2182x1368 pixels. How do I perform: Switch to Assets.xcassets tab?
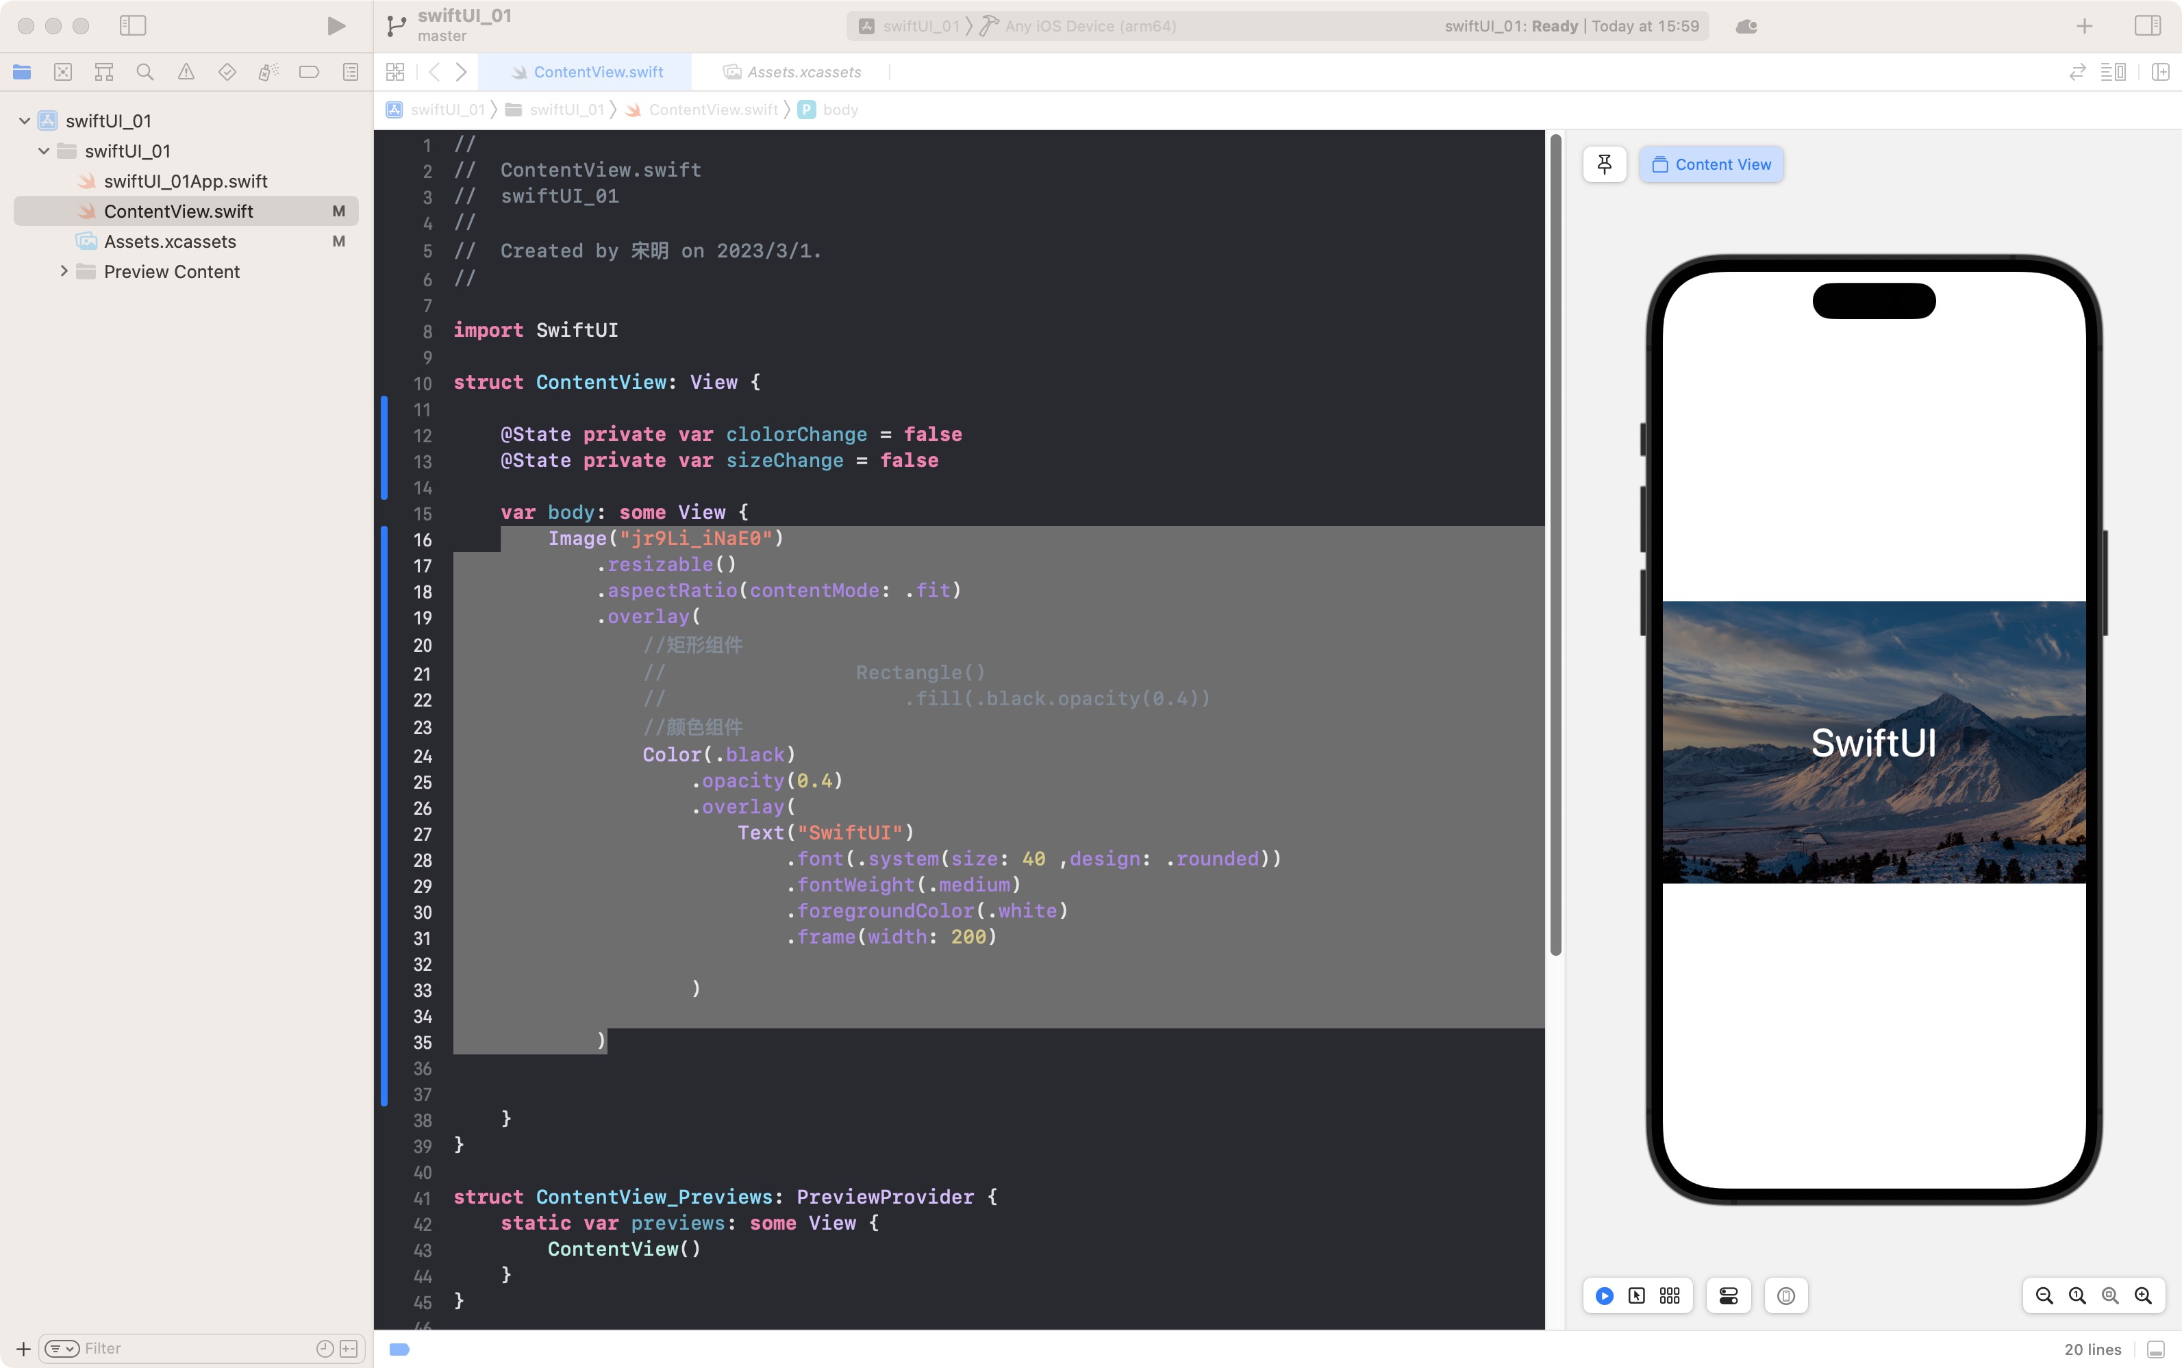tap(792, 71)
